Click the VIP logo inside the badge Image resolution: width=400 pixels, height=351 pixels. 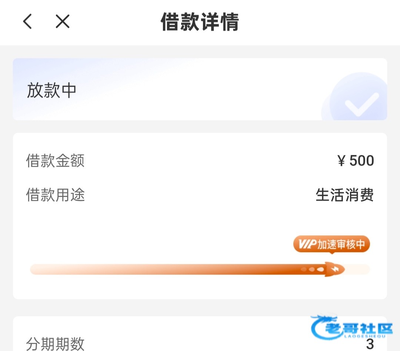[307, 244]
